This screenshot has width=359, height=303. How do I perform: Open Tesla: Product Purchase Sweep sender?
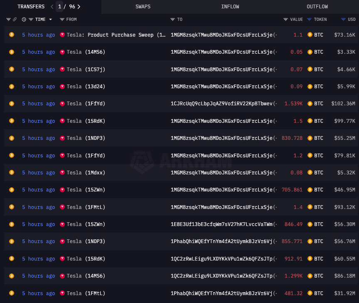pyautogui.click(x=116, y=35)
